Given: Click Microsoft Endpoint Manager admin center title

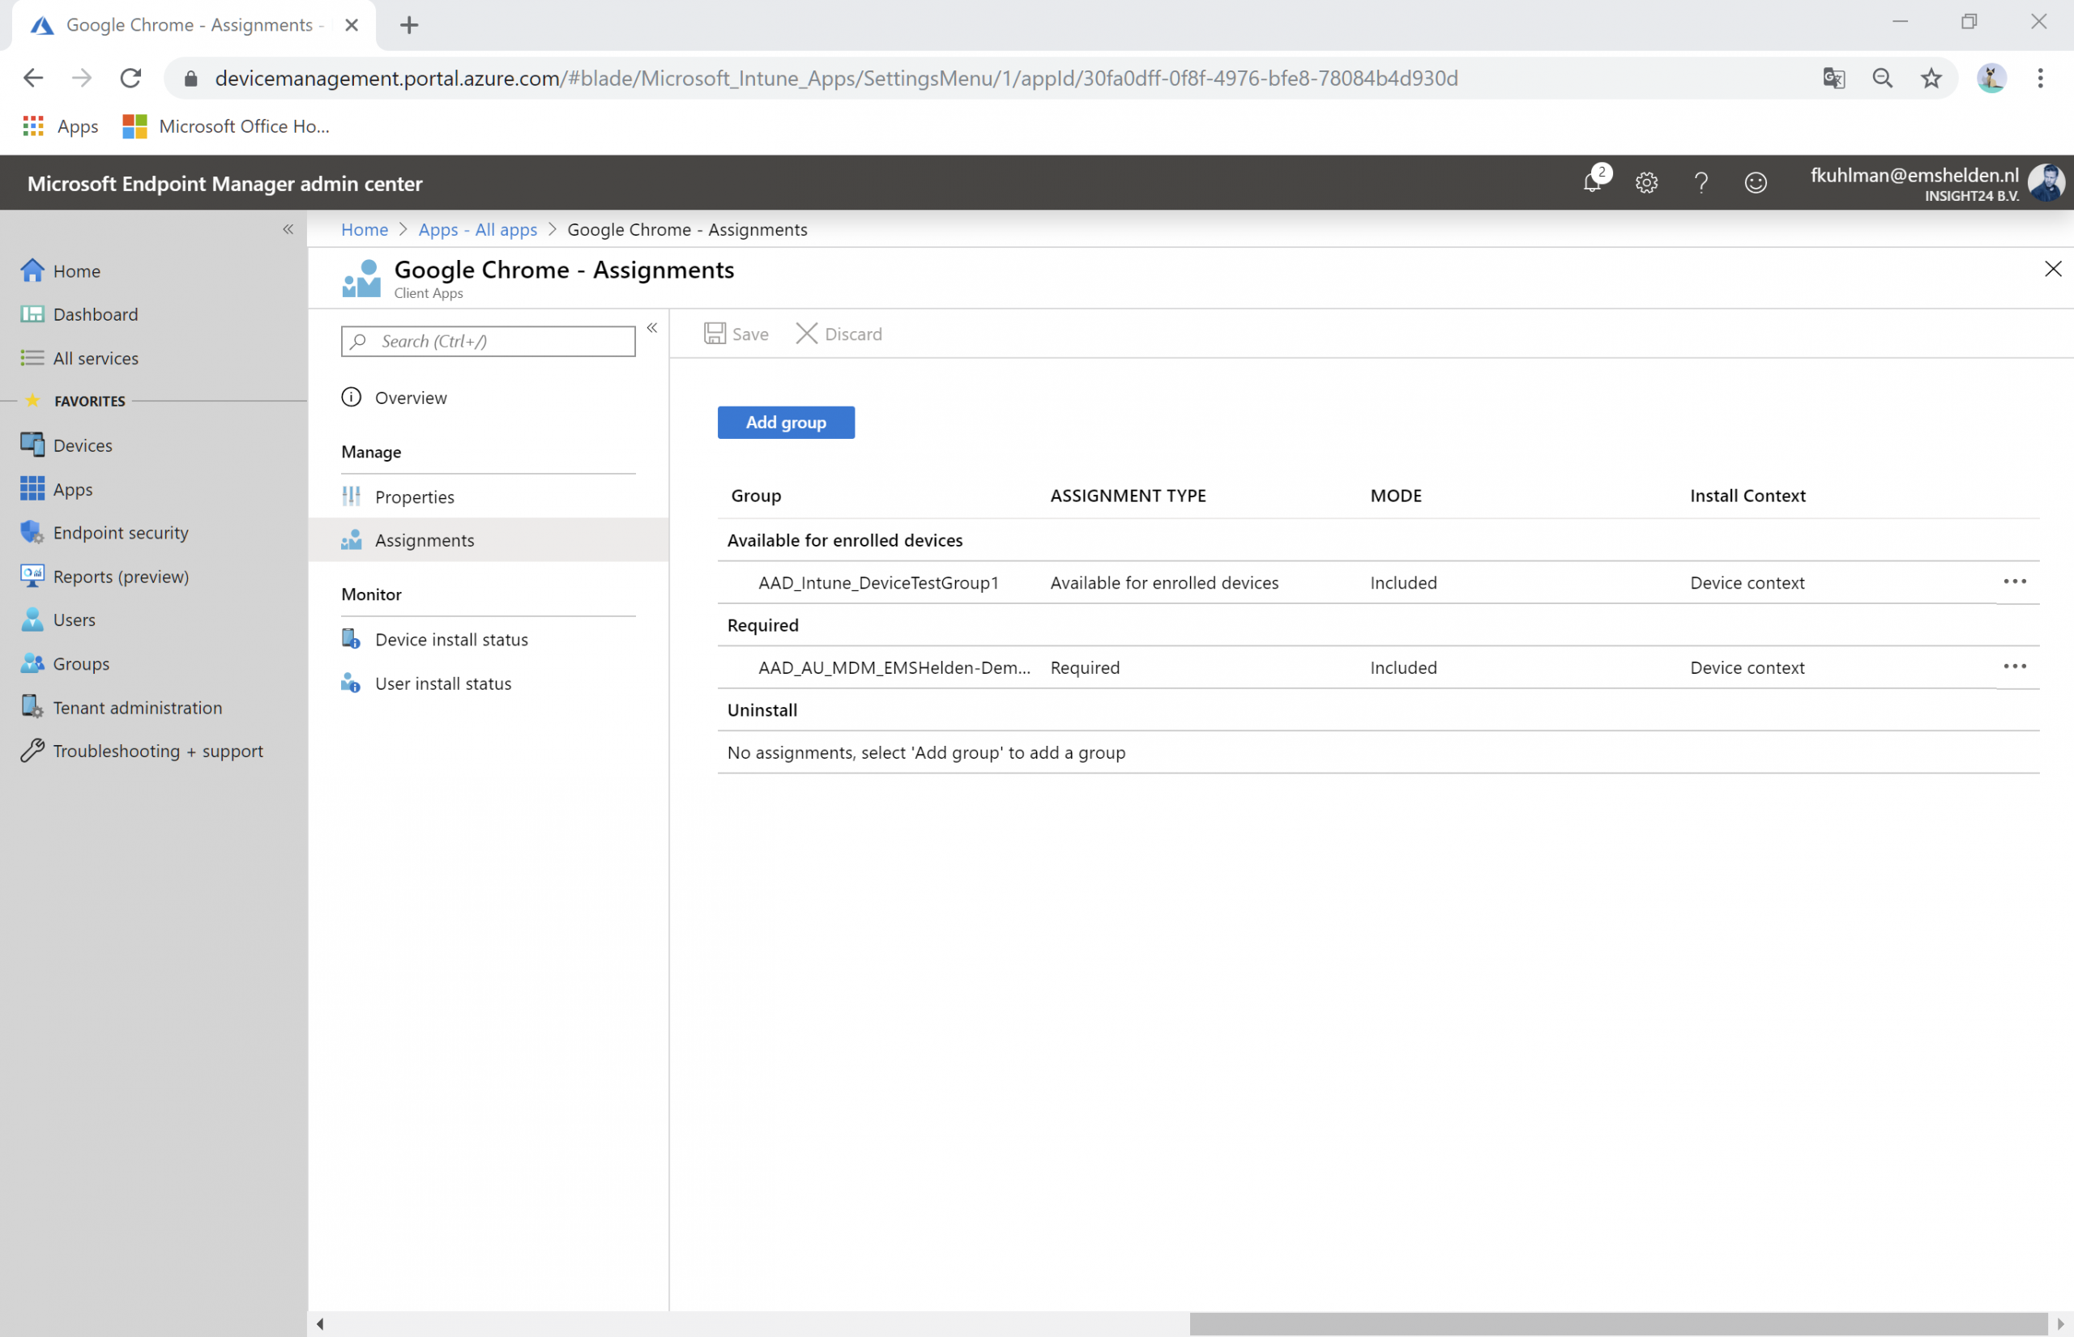Looking at the screenshot, I should (x=225, y=183).
